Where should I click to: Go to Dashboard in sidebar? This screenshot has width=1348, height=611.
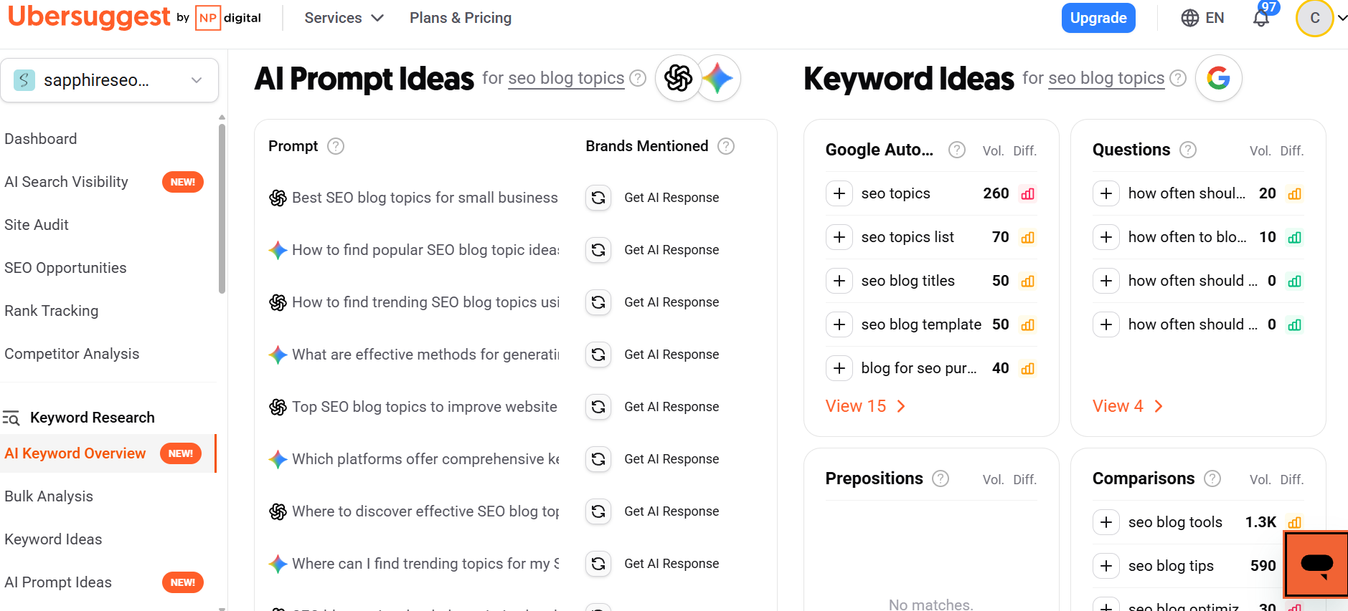pyautogui.click(x=41, y=139)
